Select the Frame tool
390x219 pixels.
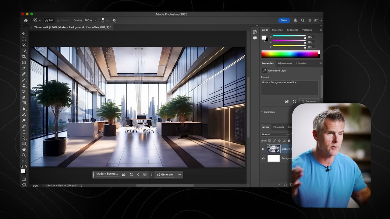(24, 62)
